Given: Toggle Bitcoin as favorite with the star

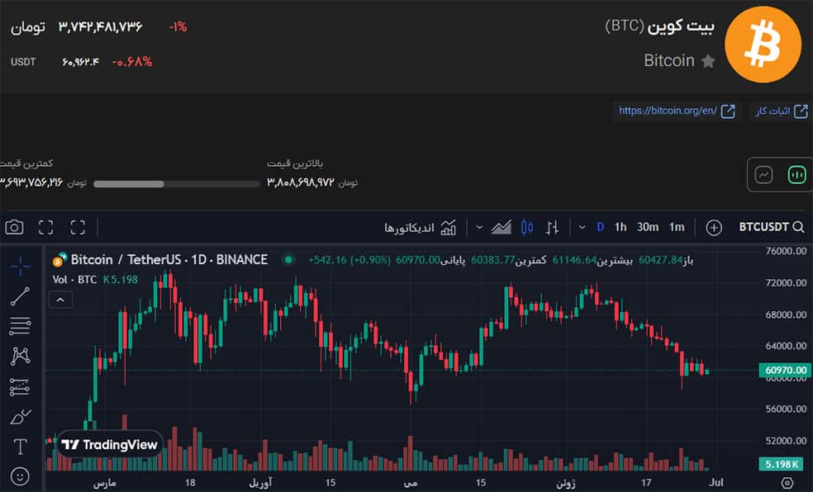Looking at the screenshot, I should (709, 60).
